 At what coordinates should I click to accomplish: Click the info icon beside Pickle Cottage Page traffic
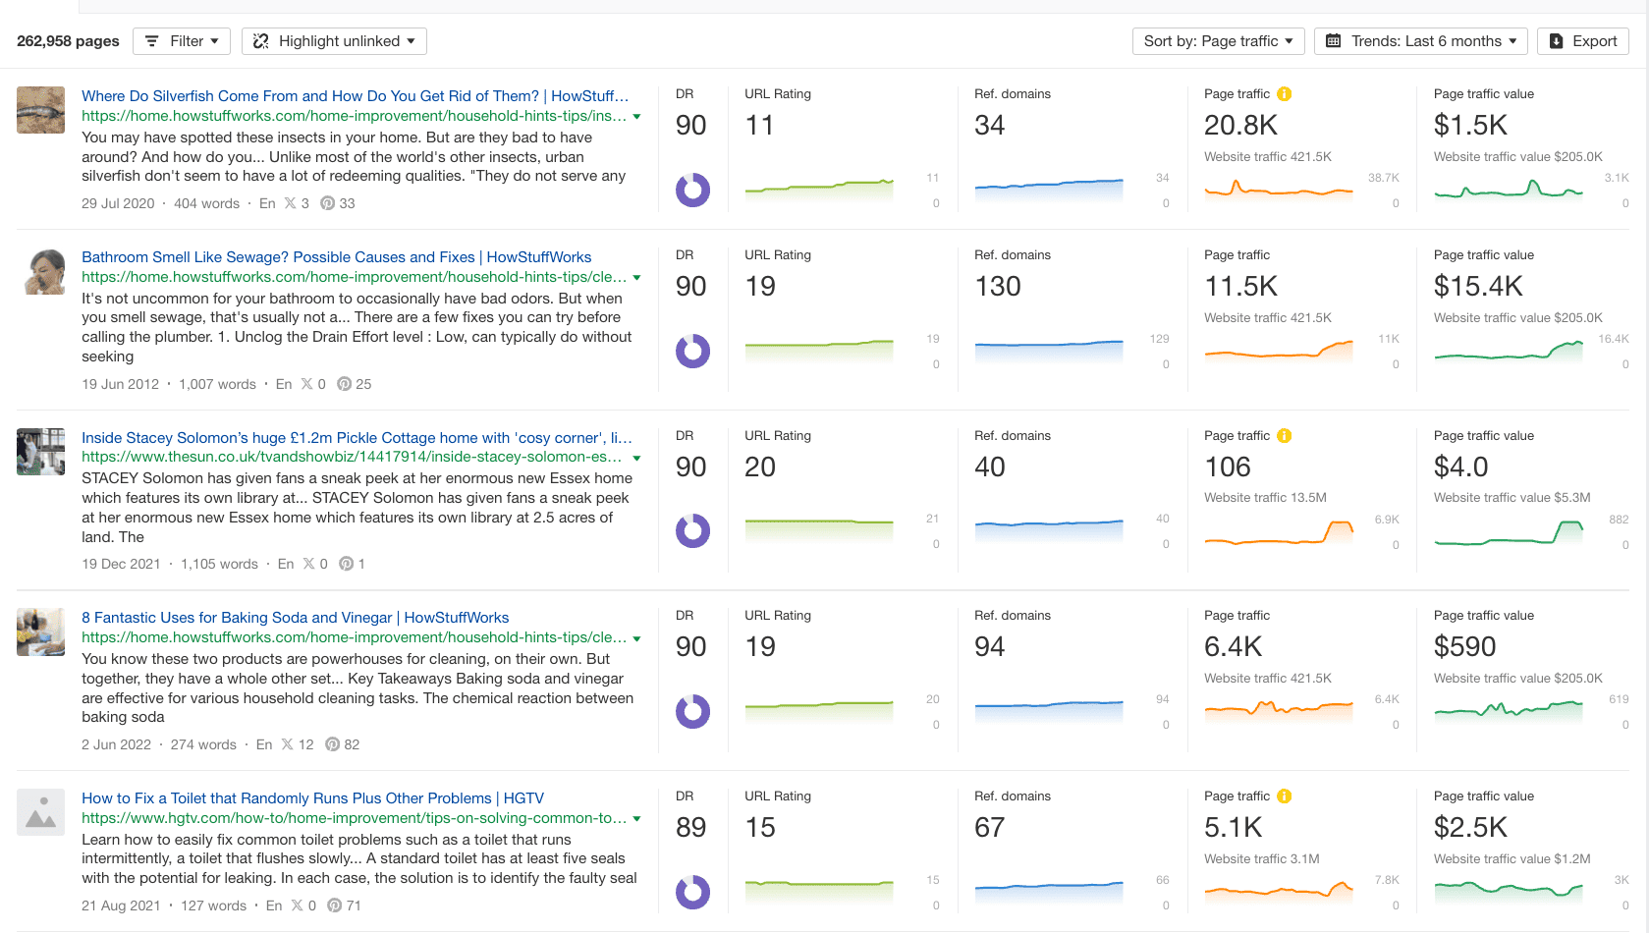tap(1284, 435)
